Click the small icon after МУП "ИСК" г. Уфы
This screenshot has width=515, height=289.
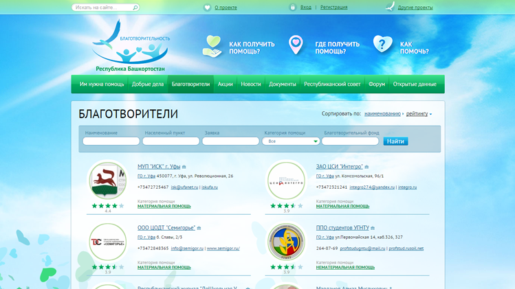(184, 167)
